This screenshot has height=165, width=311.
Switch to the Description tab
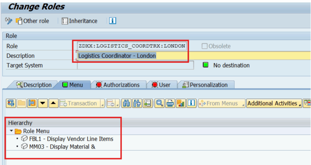tap(34, 85)
